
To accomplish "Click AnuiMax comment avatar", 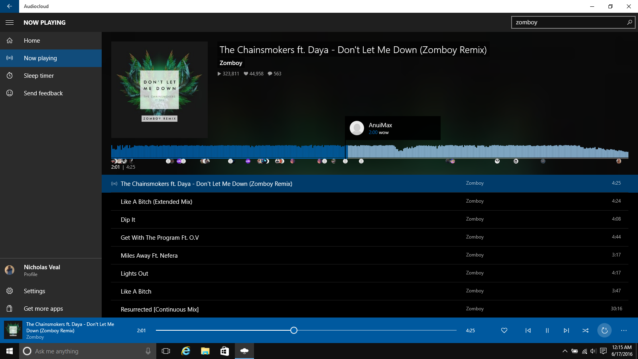I will click(x=357, y=128).
